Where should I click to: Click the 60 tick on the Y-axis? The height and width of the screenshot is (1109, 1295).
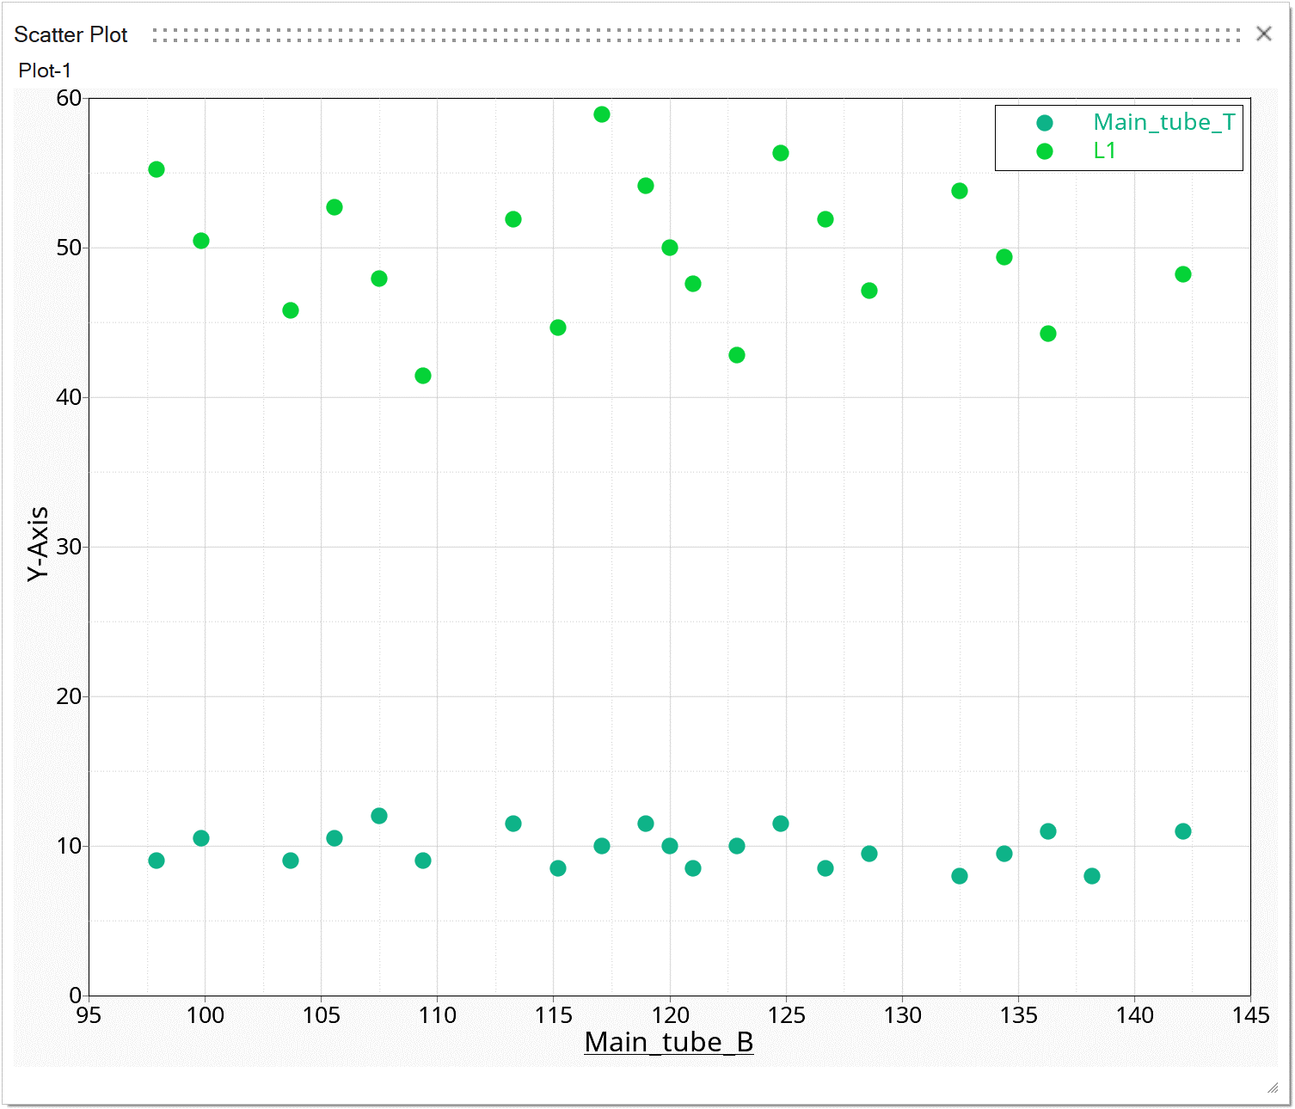(x=69, y=99)
